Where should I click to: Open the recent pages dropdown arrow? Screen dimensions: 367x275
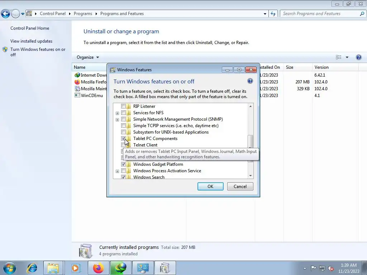pyautogui.click(x=23, y=14)
